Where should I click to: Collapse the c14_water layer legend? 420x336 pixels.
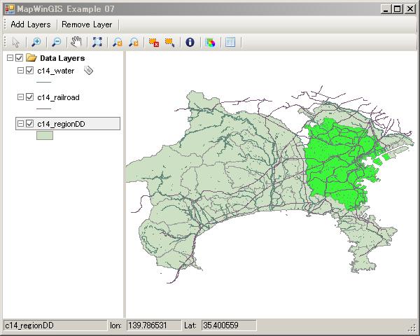pyautogui.click(x=20, y=71)
